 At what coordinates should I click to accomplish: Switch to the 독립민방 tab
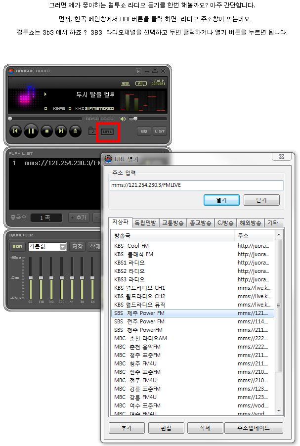(145, 223)
